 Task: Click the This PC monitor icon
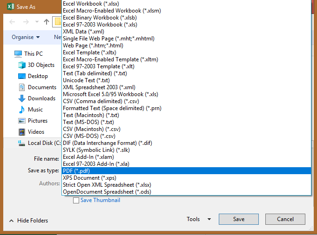[18, 54]
